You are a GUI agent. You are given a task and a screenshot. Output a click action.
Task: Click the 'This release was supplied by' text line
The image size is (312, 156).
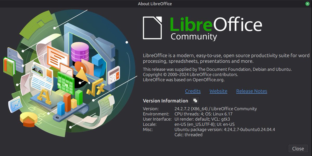[217, 69]
